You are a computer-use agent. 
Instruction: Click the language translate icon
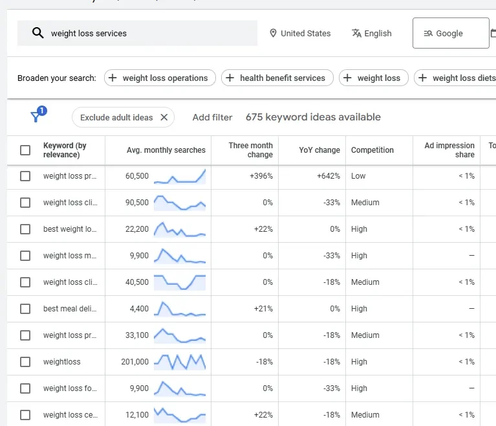click(356, 33)
